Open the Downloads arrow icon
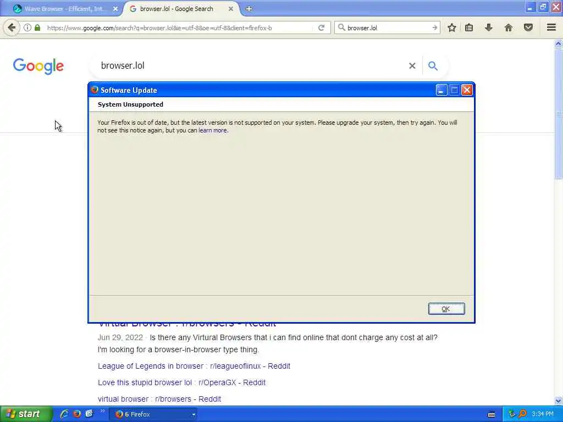 (x=488, y=27)
